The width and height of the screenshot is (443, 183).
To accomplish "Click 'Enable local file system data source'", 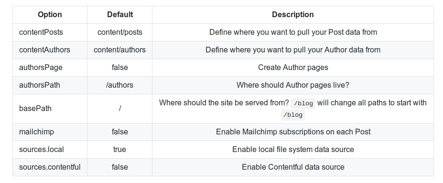I will pyautogui.click(x=293, y=150).
